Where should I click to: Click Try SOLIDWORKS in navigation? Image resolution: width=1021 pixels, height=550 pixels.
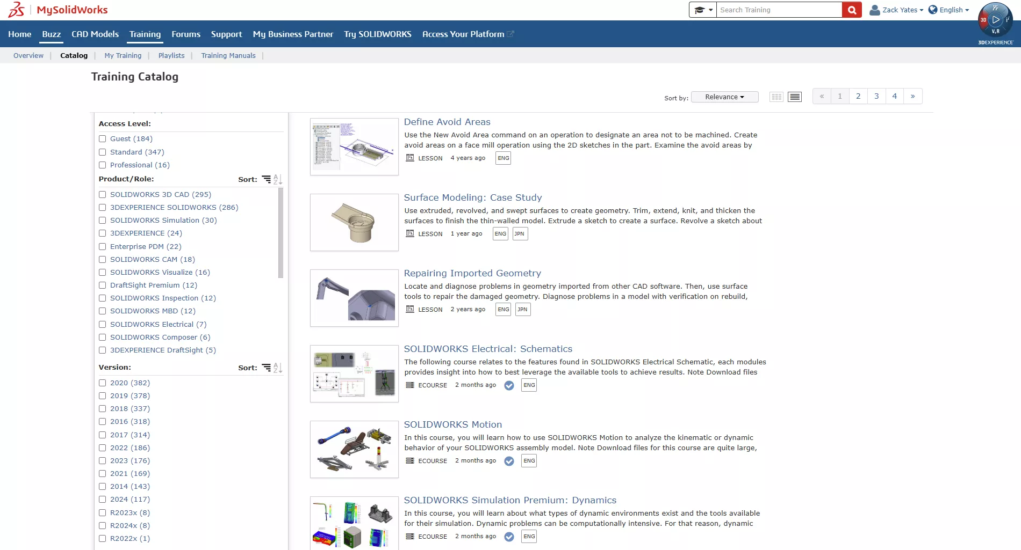click(378, 34)
